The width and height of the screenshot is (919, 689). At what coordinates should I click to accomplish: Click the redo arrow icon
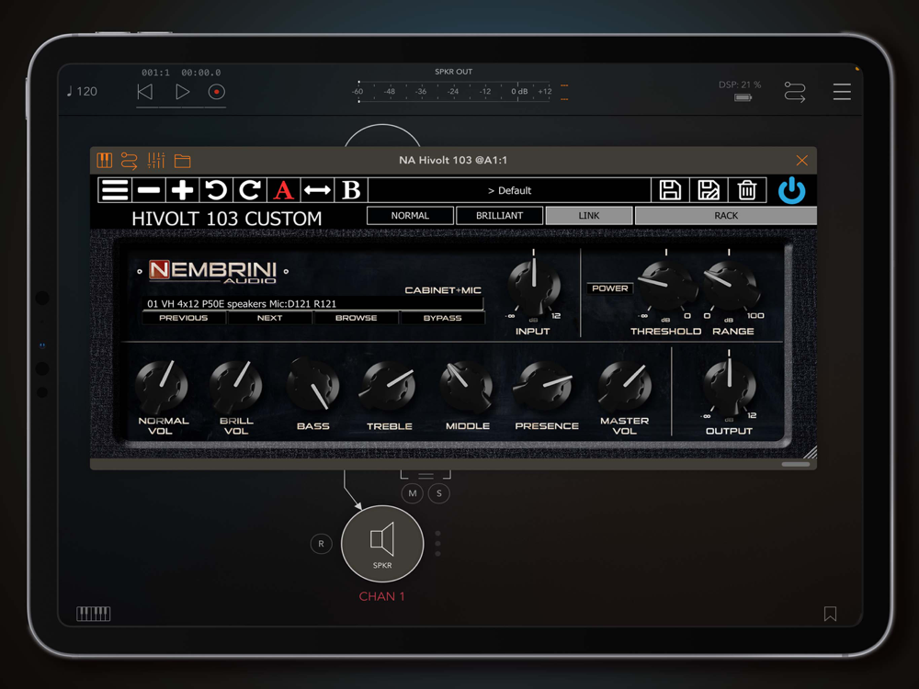pyautogui.click(x=250, y=190)
